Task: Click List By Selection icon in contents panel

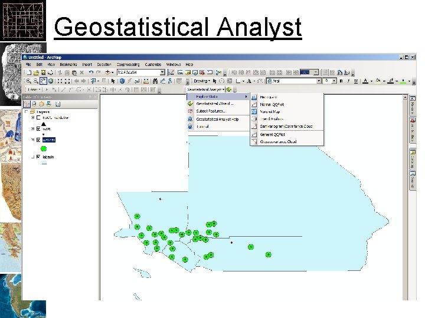Action: coord(49,104)
